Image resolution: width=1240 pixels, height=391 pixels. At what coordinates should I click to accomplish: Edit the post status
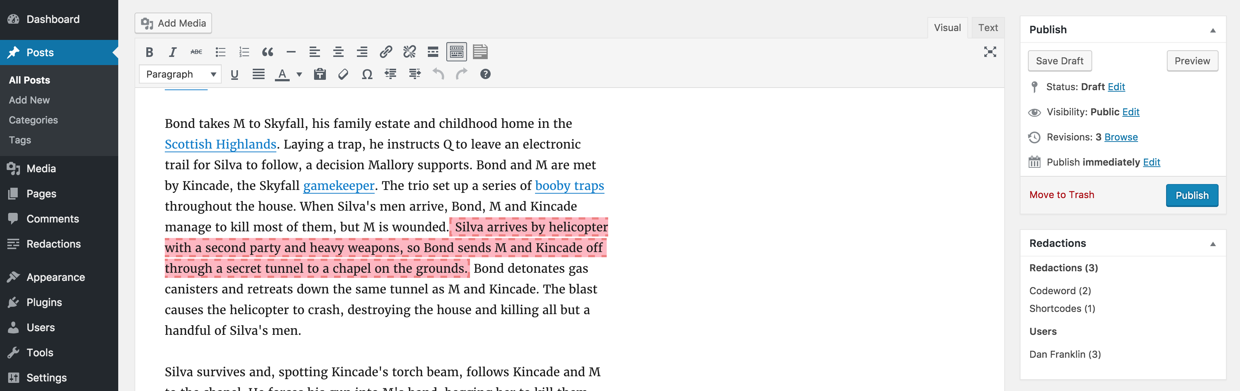(x=1116, y=87)
